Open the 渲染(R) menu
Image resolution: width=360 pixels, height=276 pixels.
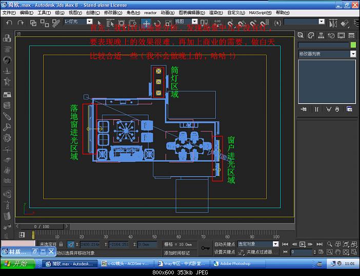tap(215, 12)
